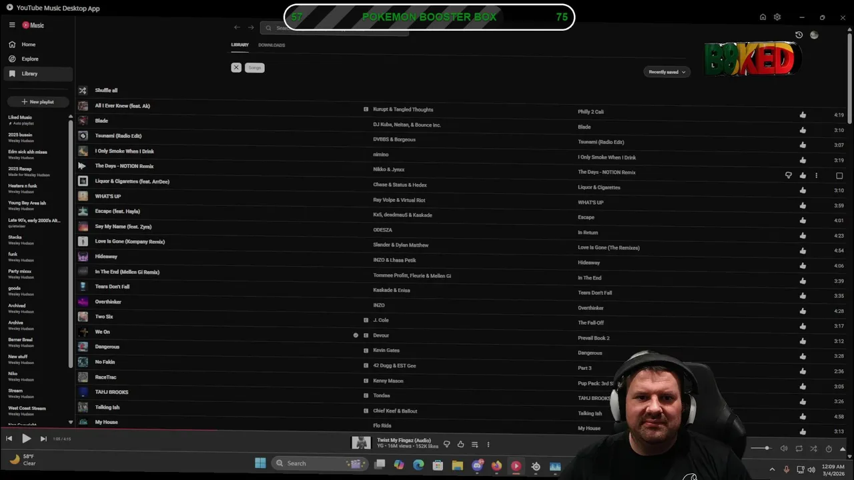Open artist Kurupt & Tangled Thoughts

[403, 109]
